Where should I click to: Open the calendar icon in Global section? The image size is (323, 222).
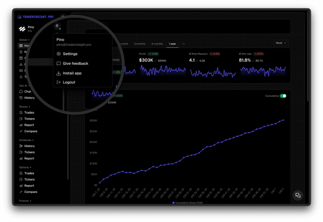[x=21, y=58]
